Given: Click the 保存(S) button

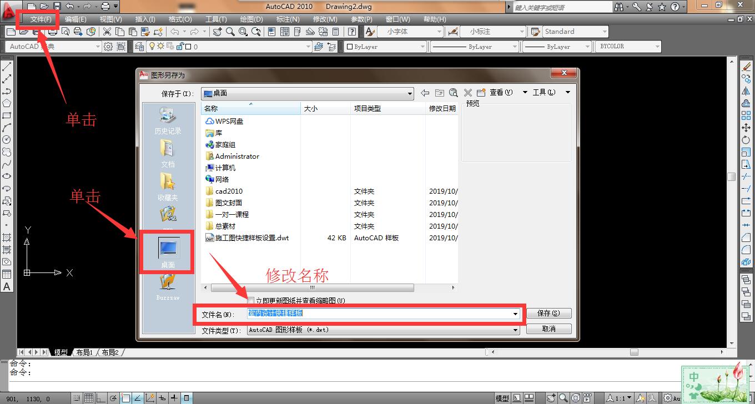Looking at the screenshot, I should tap(549, 312).
